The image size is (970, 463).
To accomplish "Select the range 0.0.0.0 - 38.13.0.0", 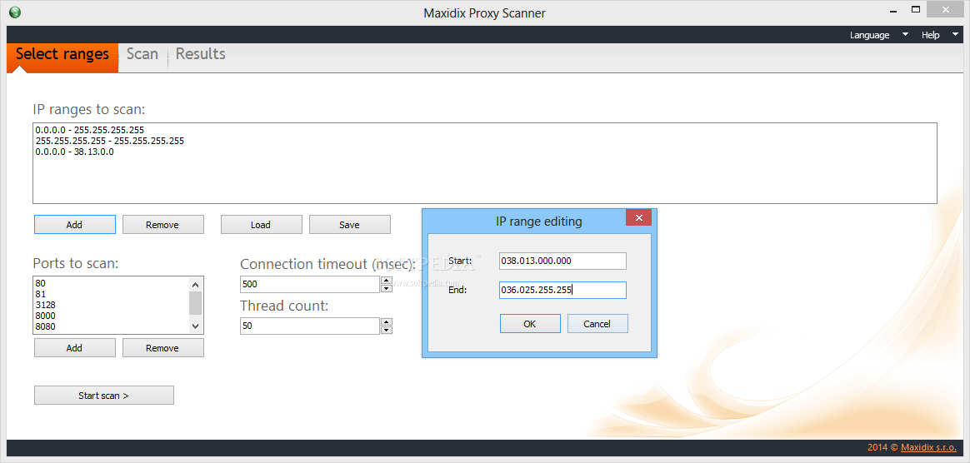I will (74, 152).
